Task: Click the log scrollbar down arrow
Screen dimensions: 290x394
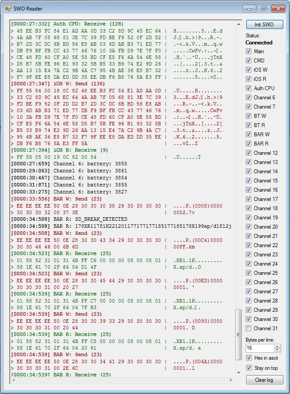Action: tap(239, 372)
